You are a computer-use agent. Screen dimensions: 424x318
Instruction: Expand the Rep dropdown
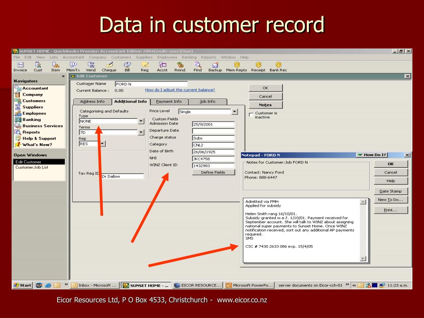(x=103, y=144)
